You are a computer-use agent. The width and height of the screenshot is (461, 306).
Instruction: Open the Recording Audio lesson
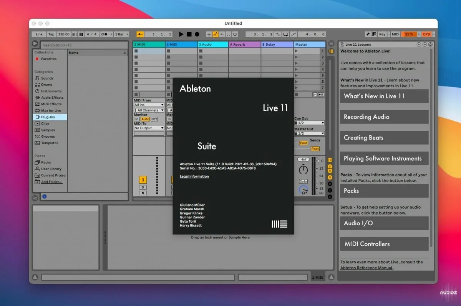coord(384,117)
